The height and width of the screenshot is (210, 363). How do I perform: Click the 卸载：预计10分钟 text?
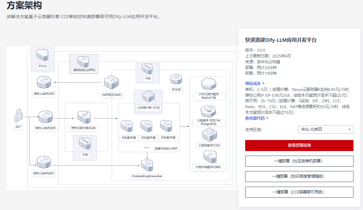tap(261, 73)
